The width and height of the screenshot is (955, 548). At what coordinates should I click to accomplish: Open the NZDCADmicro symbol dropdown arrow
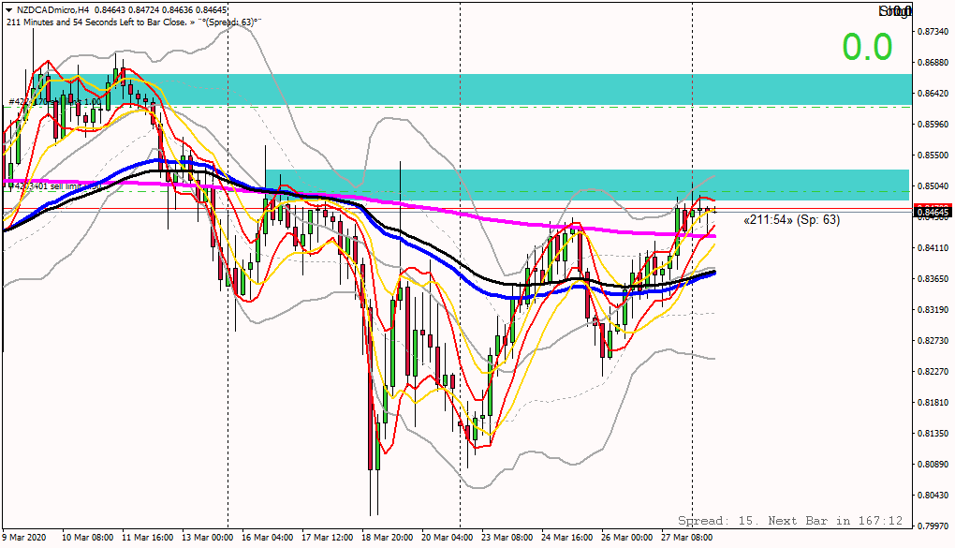(x=9, y=8)
